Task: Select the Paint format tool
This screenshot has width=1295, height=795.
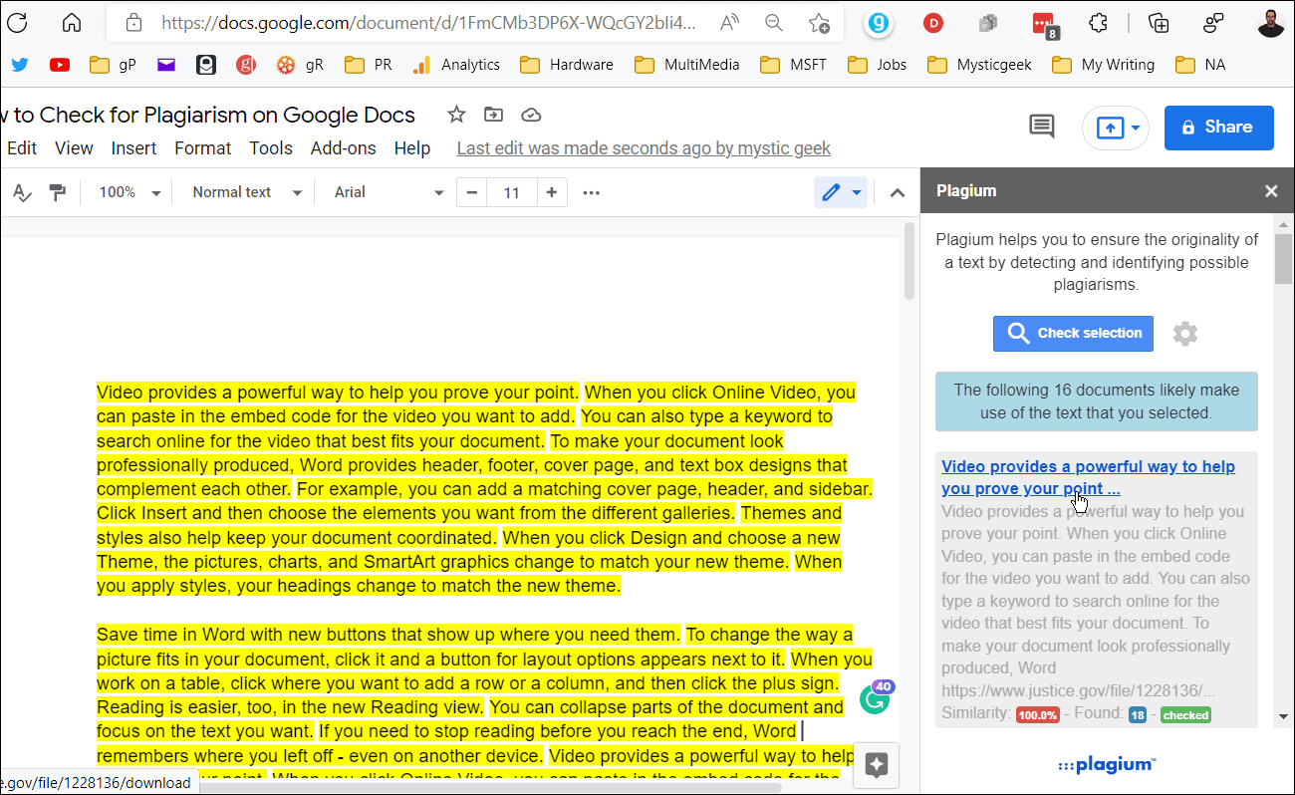Action: click(x=57, y=192)
